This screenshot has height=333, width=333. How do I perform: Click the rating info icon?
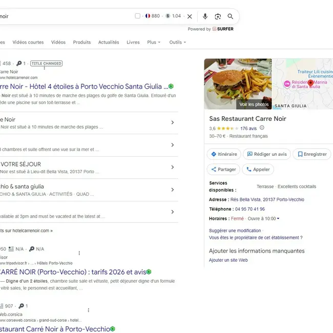(262, 128)
